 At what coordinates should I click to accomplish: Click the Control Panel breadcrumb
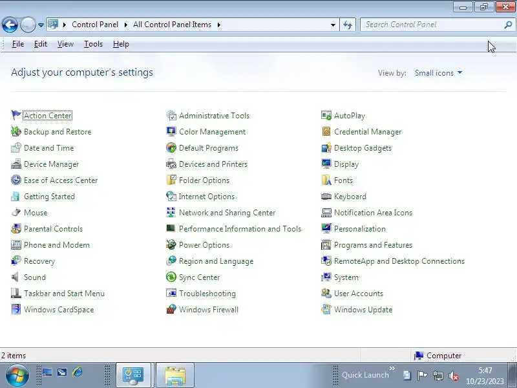(x=95, y=25)
